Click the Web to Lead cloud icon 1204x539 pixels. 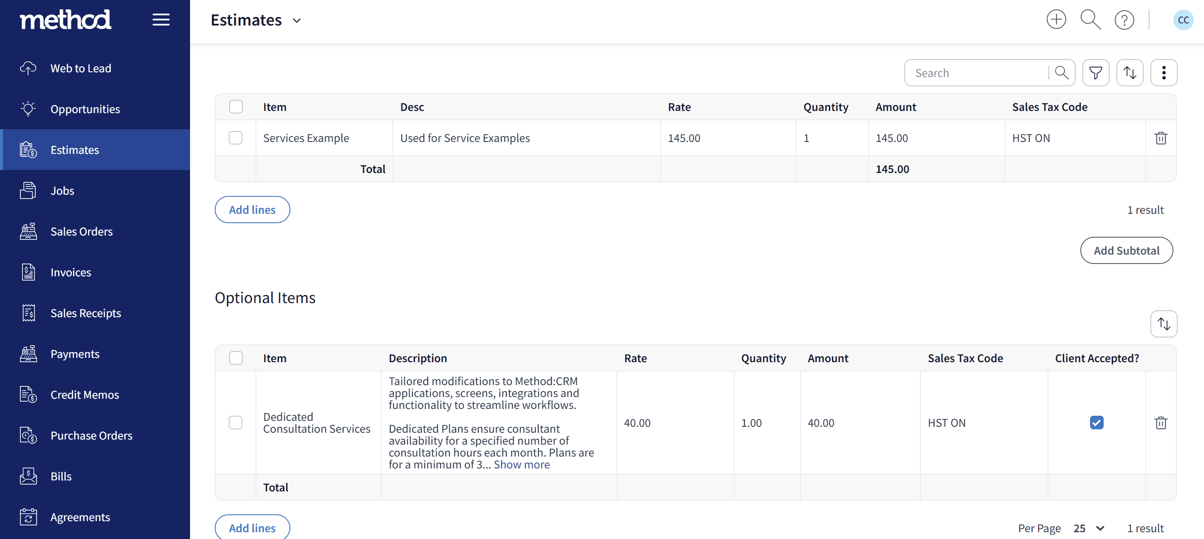point(28,68)
